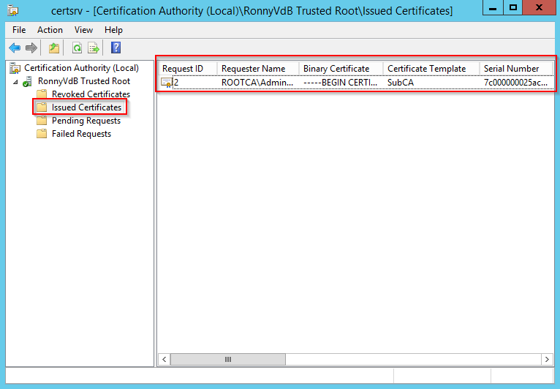Open the View menu
Screen dimensions: 560x389
tap(83, 30)
